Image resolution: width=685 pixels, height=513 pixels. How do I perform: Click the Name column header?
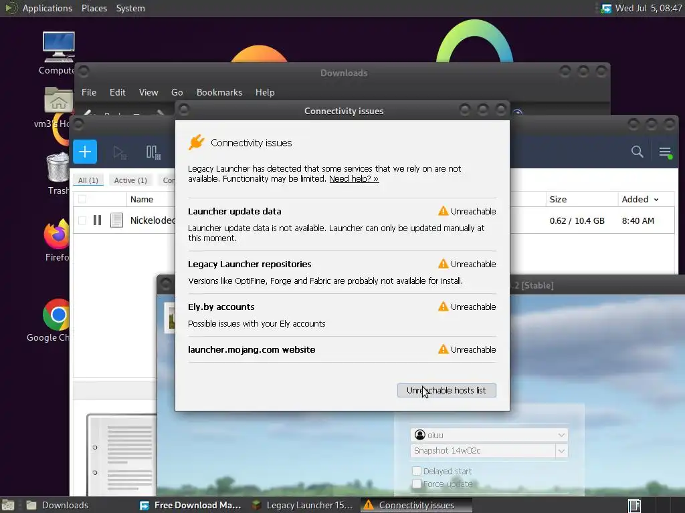[x=142, y=199]
